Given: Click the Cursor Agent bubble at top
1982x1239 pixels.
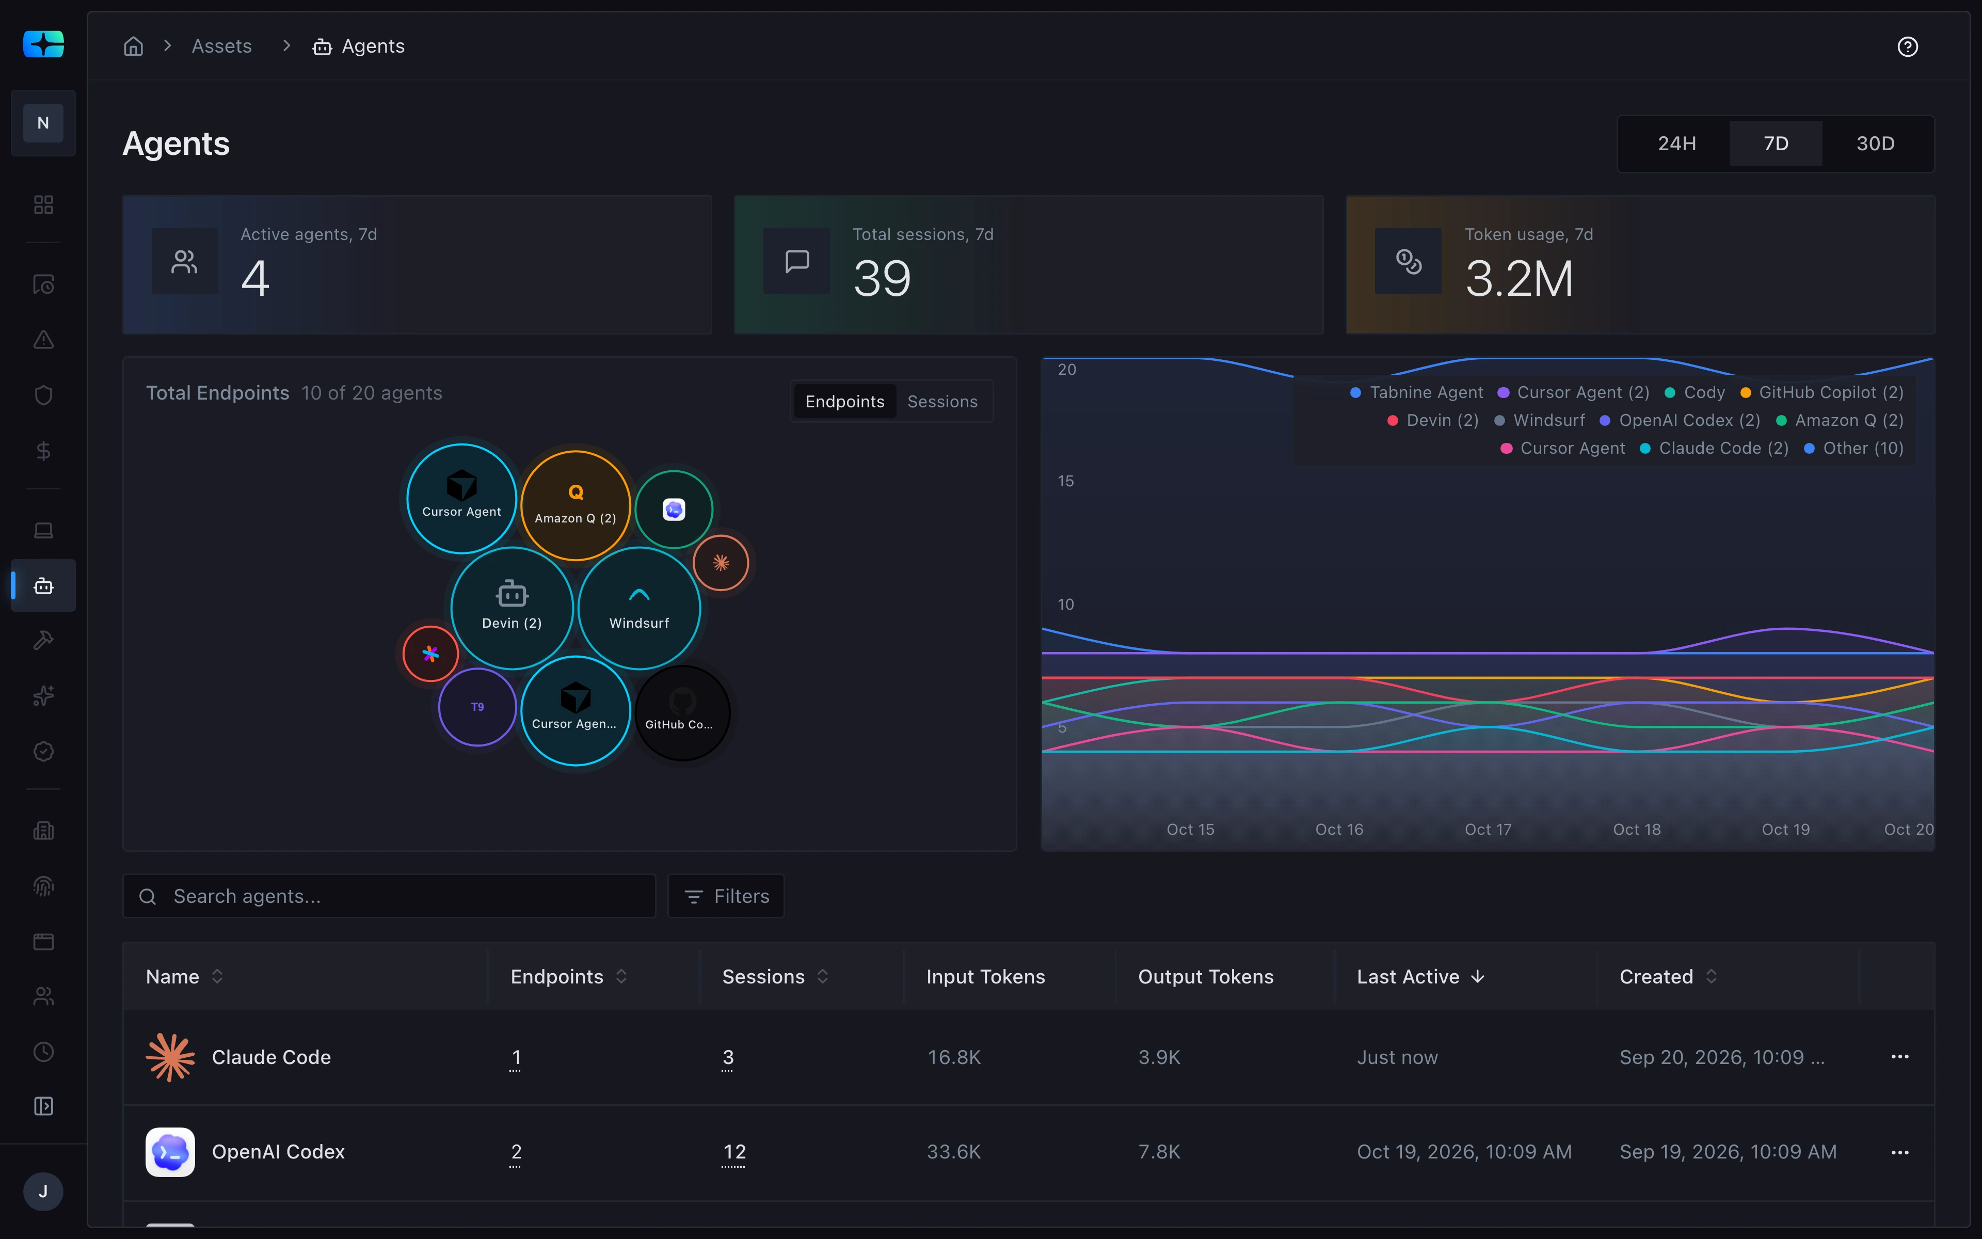Looking at the screenshot, I should [461, 498].
